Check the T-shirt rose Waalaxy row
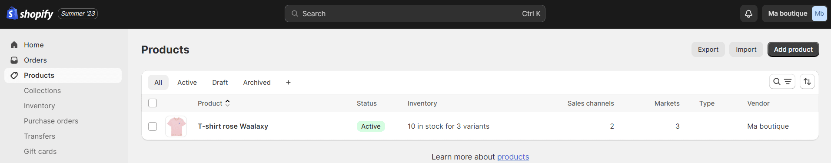Viewport: 831px width, 163px height. (153, 126)
